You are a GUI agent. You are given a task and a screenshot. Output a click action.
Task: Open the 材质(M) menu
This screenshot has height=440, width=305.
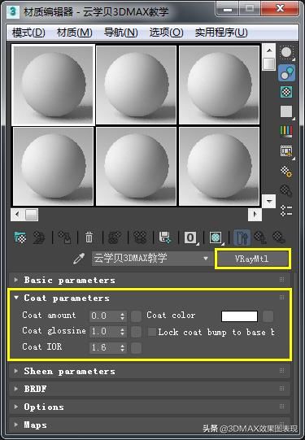coord(74,33)
